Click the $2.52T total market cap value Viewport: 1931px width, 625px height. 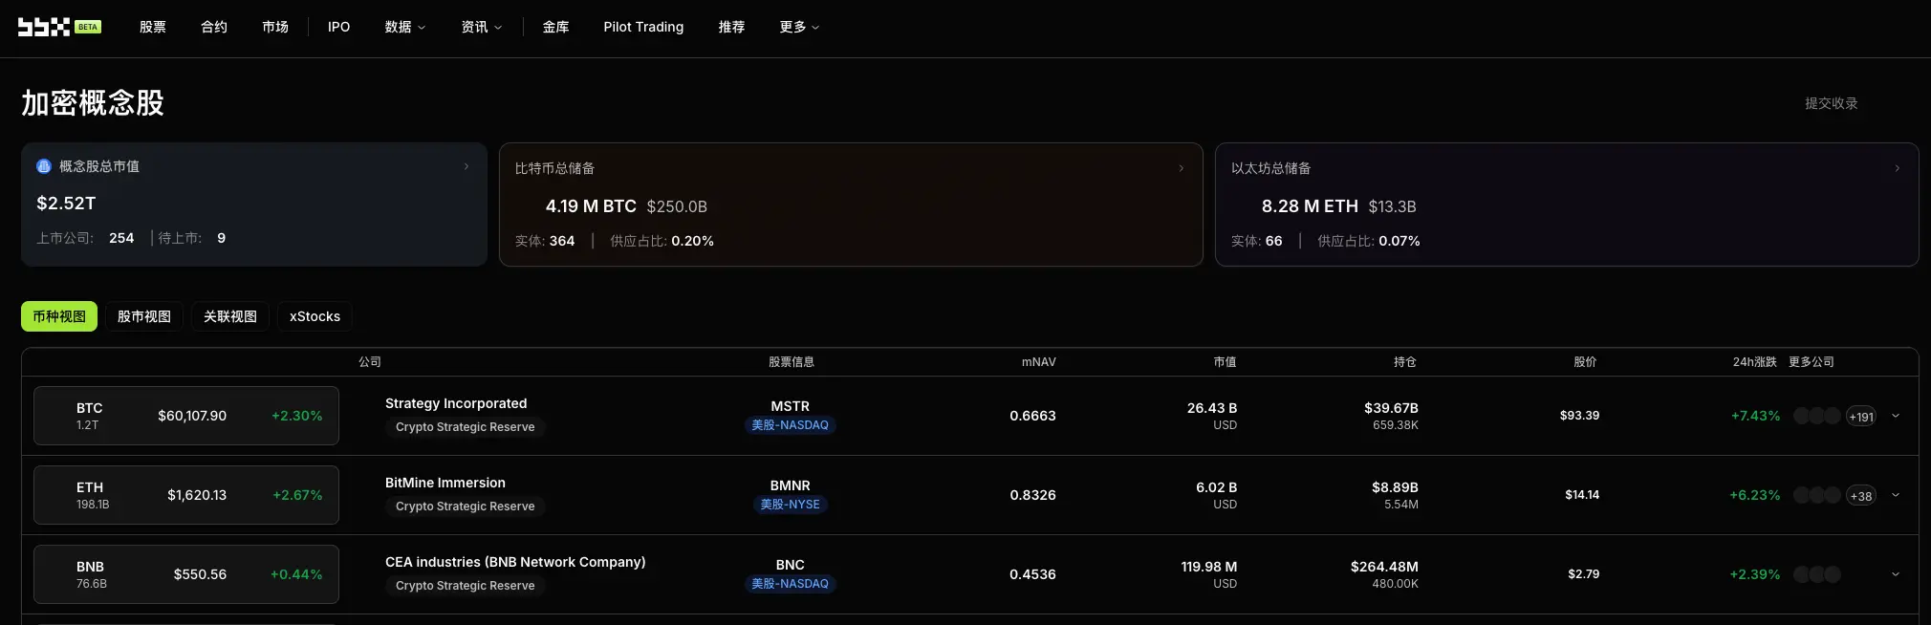tap(66, 204)
